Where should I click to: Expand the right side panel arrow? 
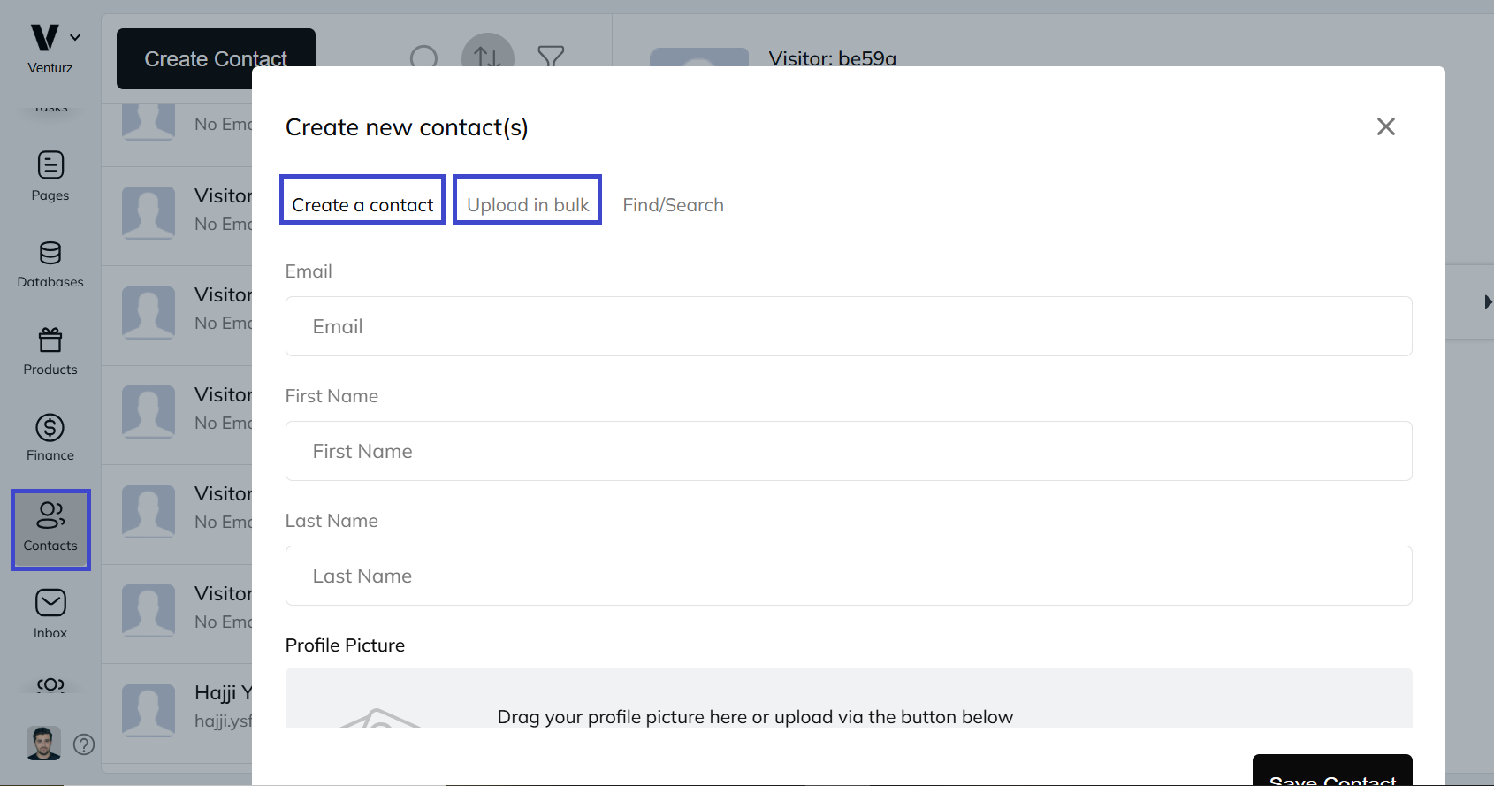coord(1488,302)
